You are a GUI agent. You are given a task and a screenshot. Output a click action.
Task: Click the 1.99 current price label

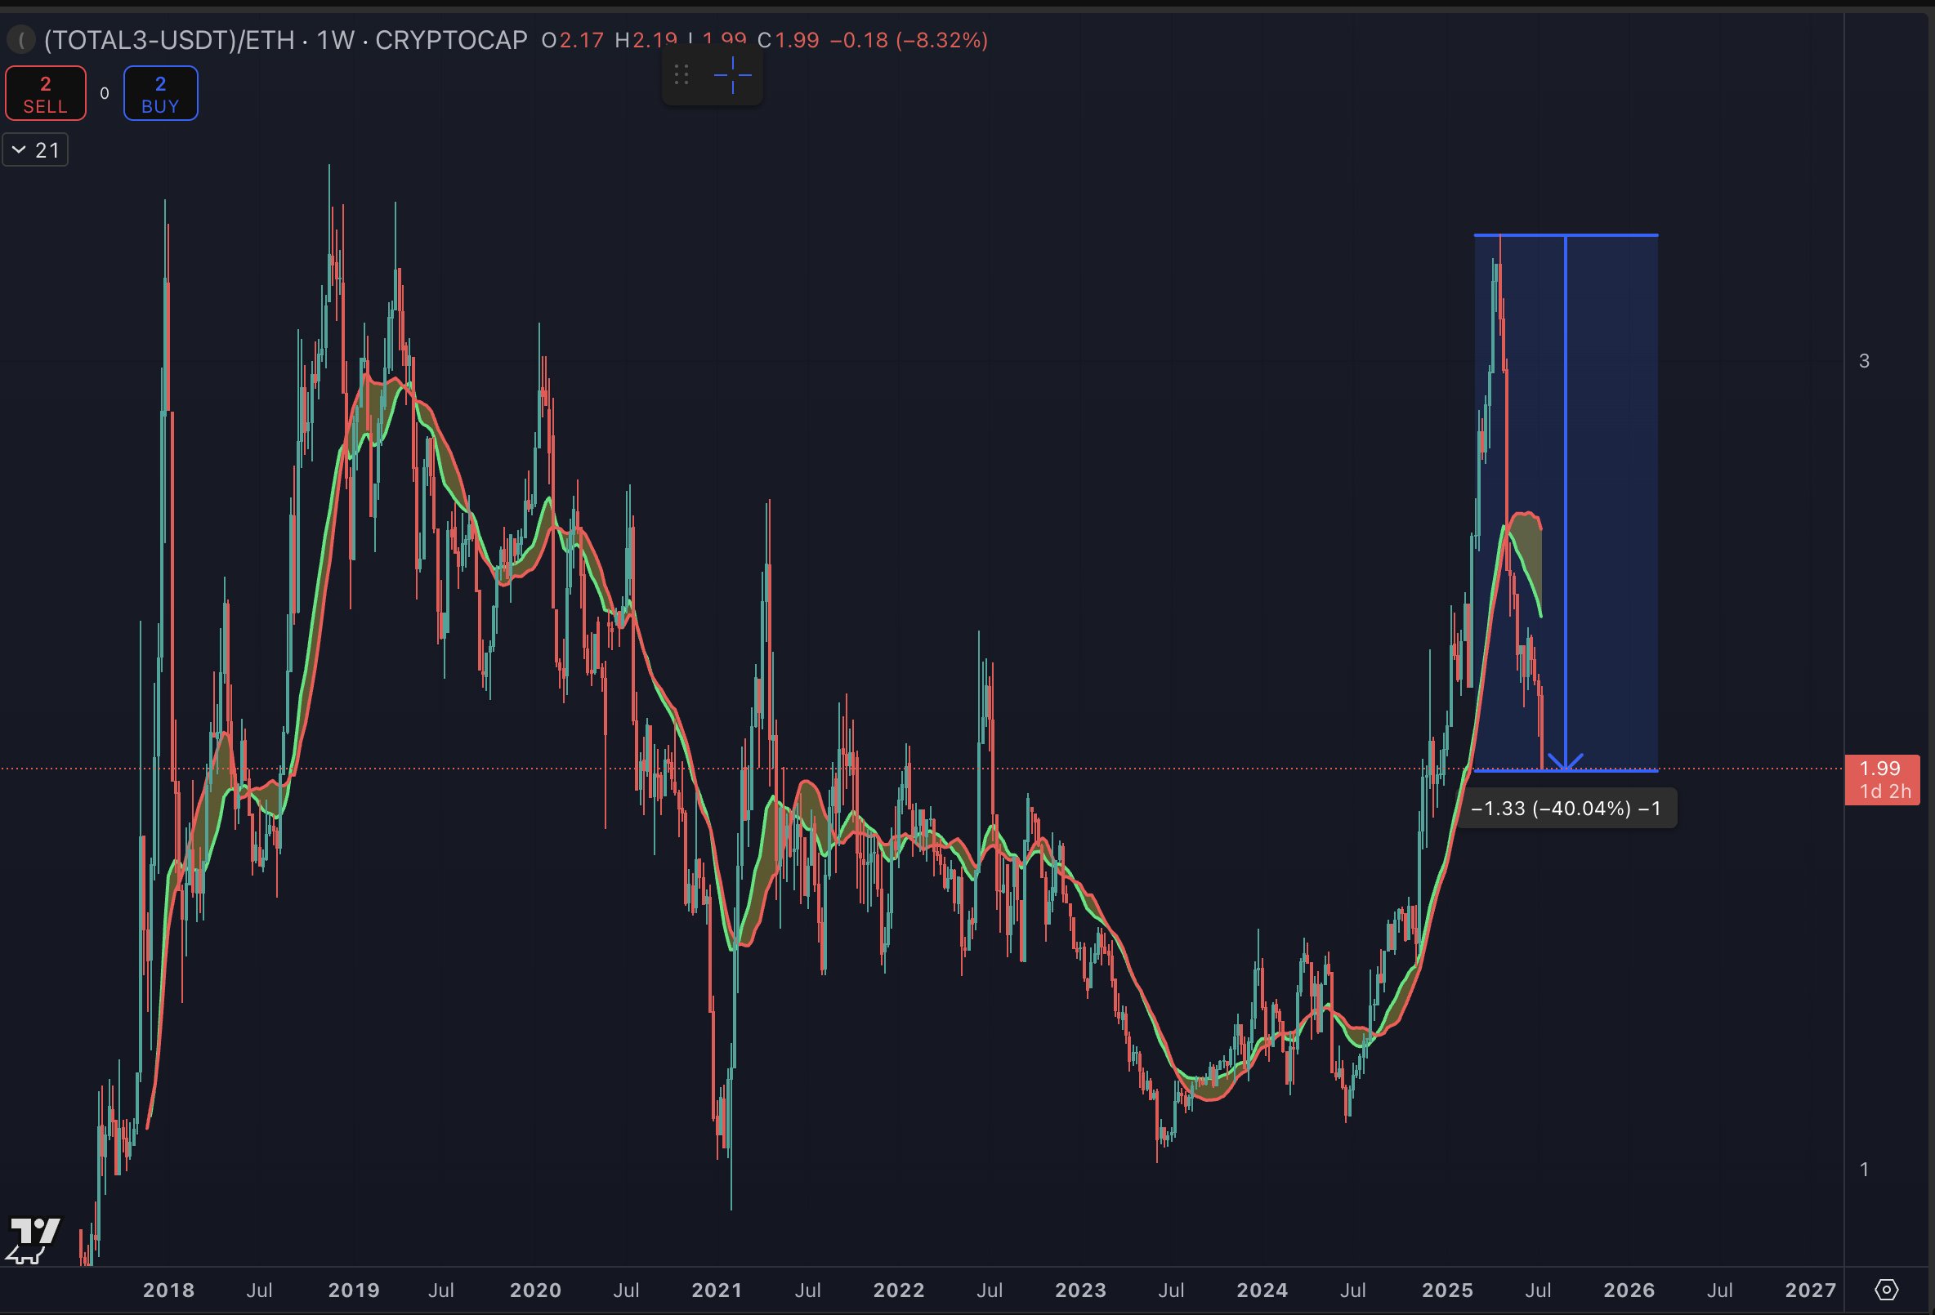(1881, 779)
